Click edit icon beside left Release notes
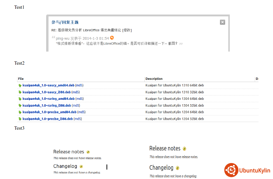Viewport: 273px width, 179px height. (x=88, y=152)
